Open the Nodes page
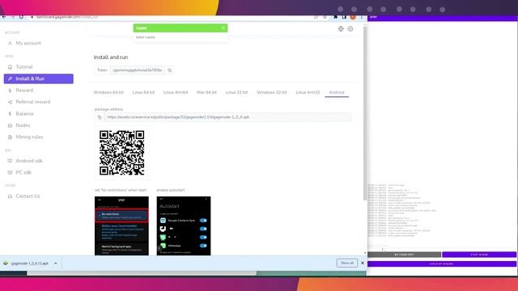The image size is (518, 291). tap(23, 125)
